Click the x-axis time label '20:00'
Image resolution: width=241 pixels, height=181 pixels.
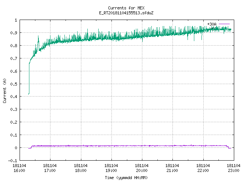click(x=142, y=170)
